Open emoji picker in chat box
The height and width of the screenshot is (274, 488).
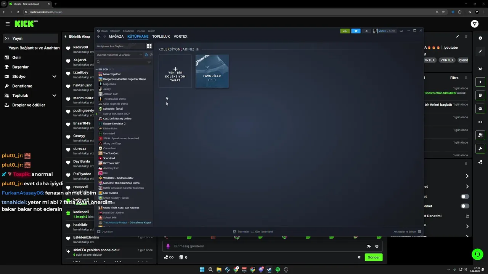pos(377,246)
